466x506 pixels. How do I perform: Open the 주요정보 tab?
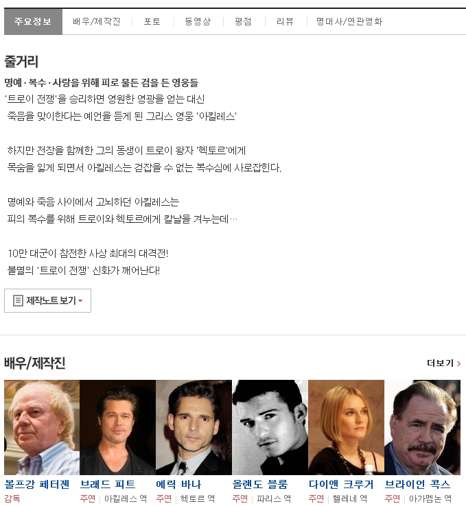point(33,22)
